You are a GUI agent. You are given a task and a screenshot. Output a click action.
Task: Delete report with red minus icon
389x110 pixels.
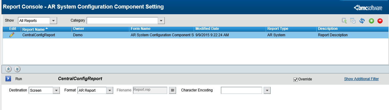point(380,21)
